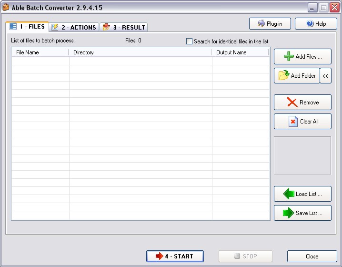Click the Close button at the bottom
This screenshot has width=342, height=267.
pos(312,256)
